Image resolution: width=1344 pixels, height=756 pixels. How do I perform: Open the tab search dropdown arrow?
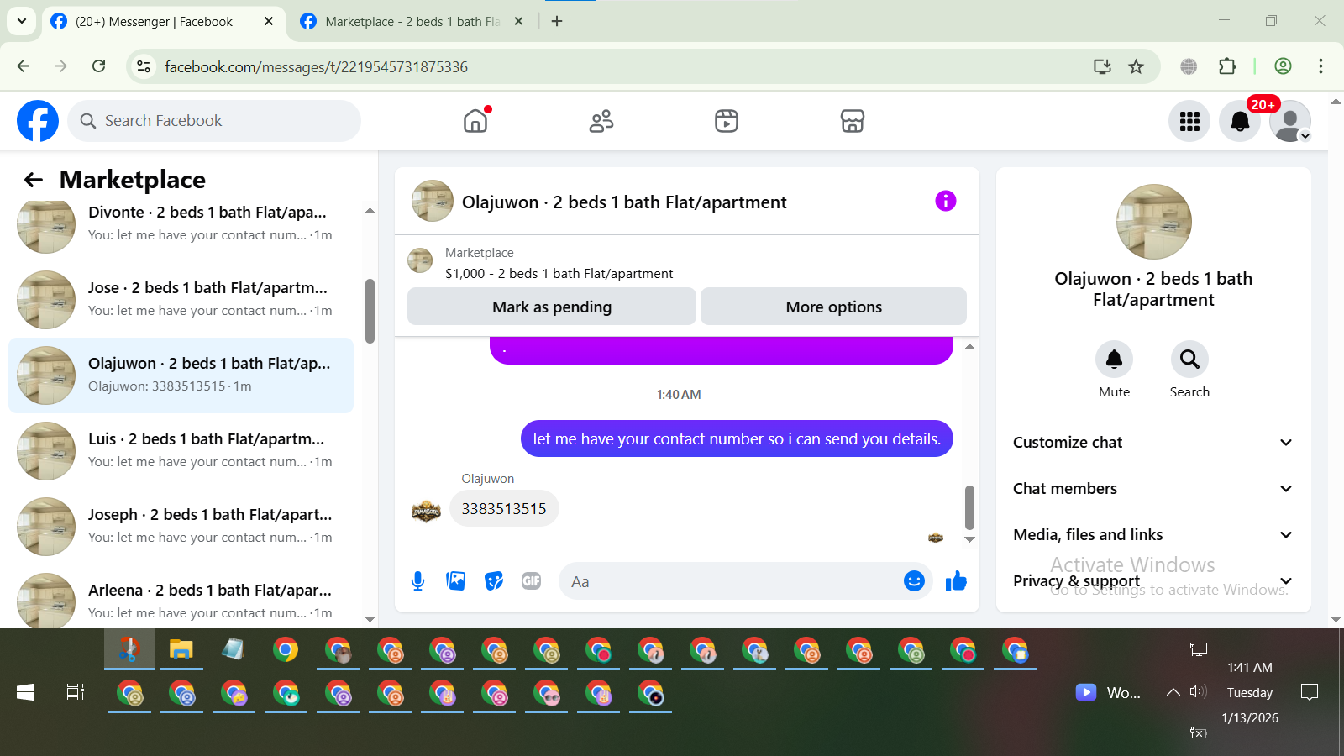pos(22,21)
